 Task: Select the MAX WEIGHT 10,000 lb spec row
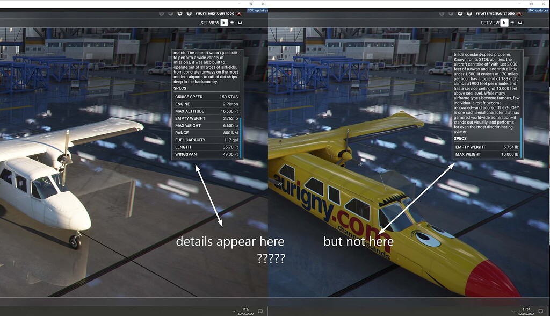point(486,154)
